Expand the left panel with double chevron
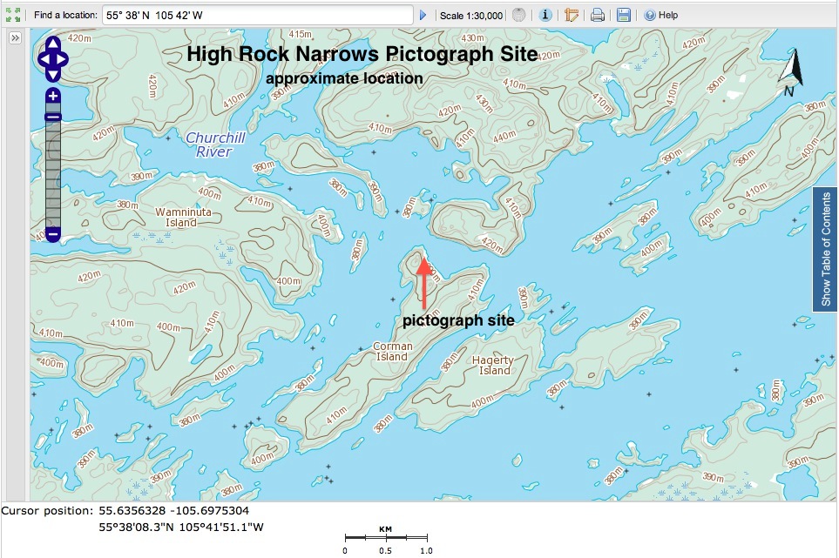 [16, 39]
